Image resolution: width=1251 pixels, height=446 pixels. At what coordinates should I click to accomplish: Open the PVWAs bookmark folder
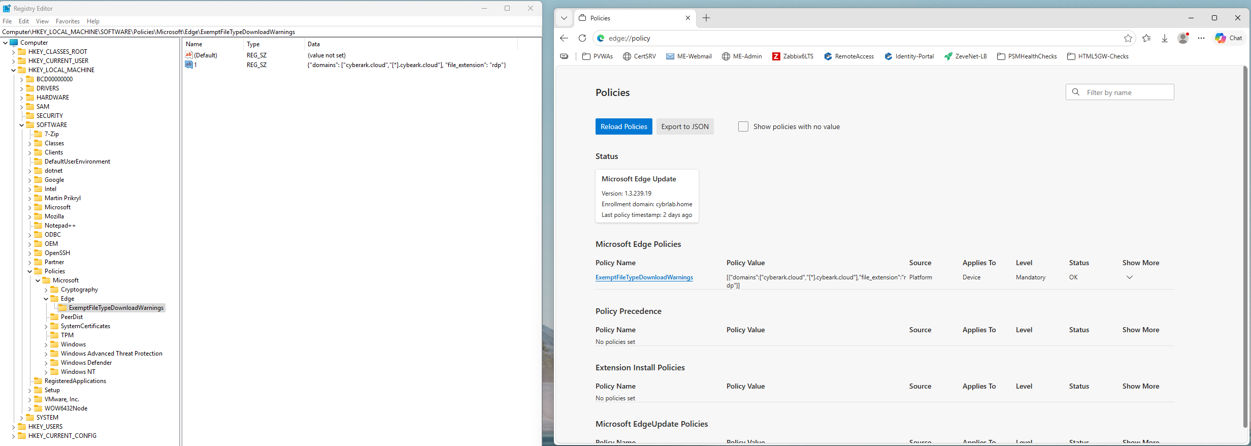pos(598,56)
